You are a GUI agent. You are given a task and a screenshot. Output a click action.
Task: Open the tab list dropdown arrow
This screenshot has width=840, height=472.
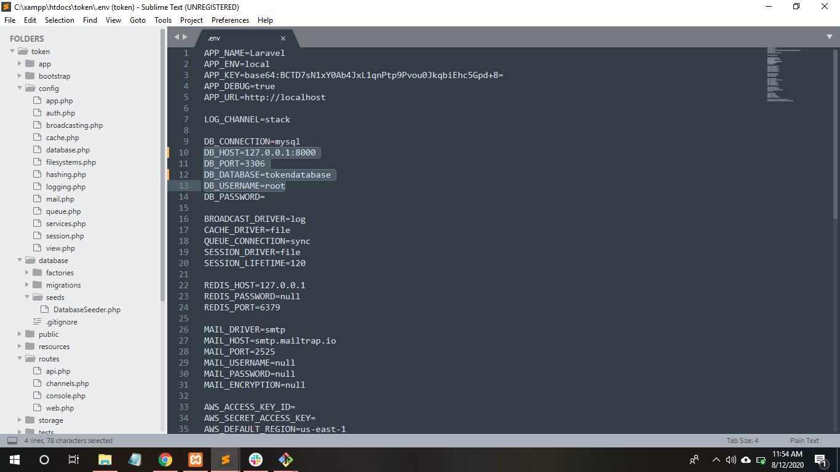click(x=830, y=37)
